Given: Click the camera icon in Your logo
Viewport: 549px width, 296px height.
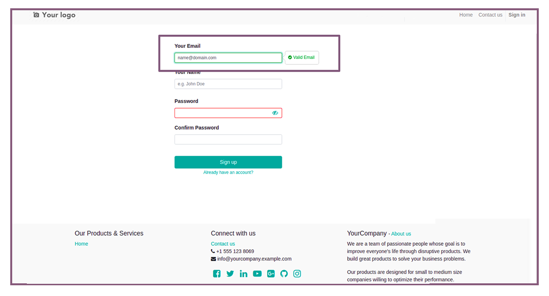Looking at the screenshot, I should point(36,15).
